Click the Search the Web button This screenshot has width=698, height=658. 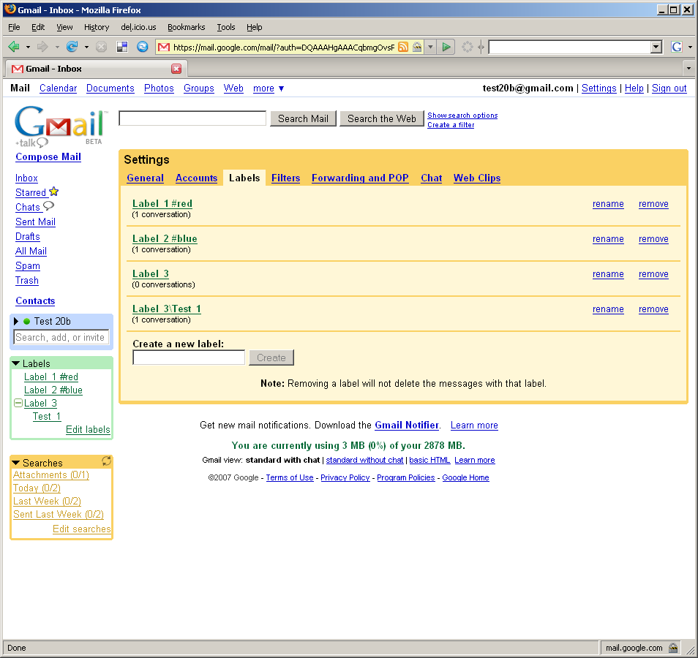point(381,118)
